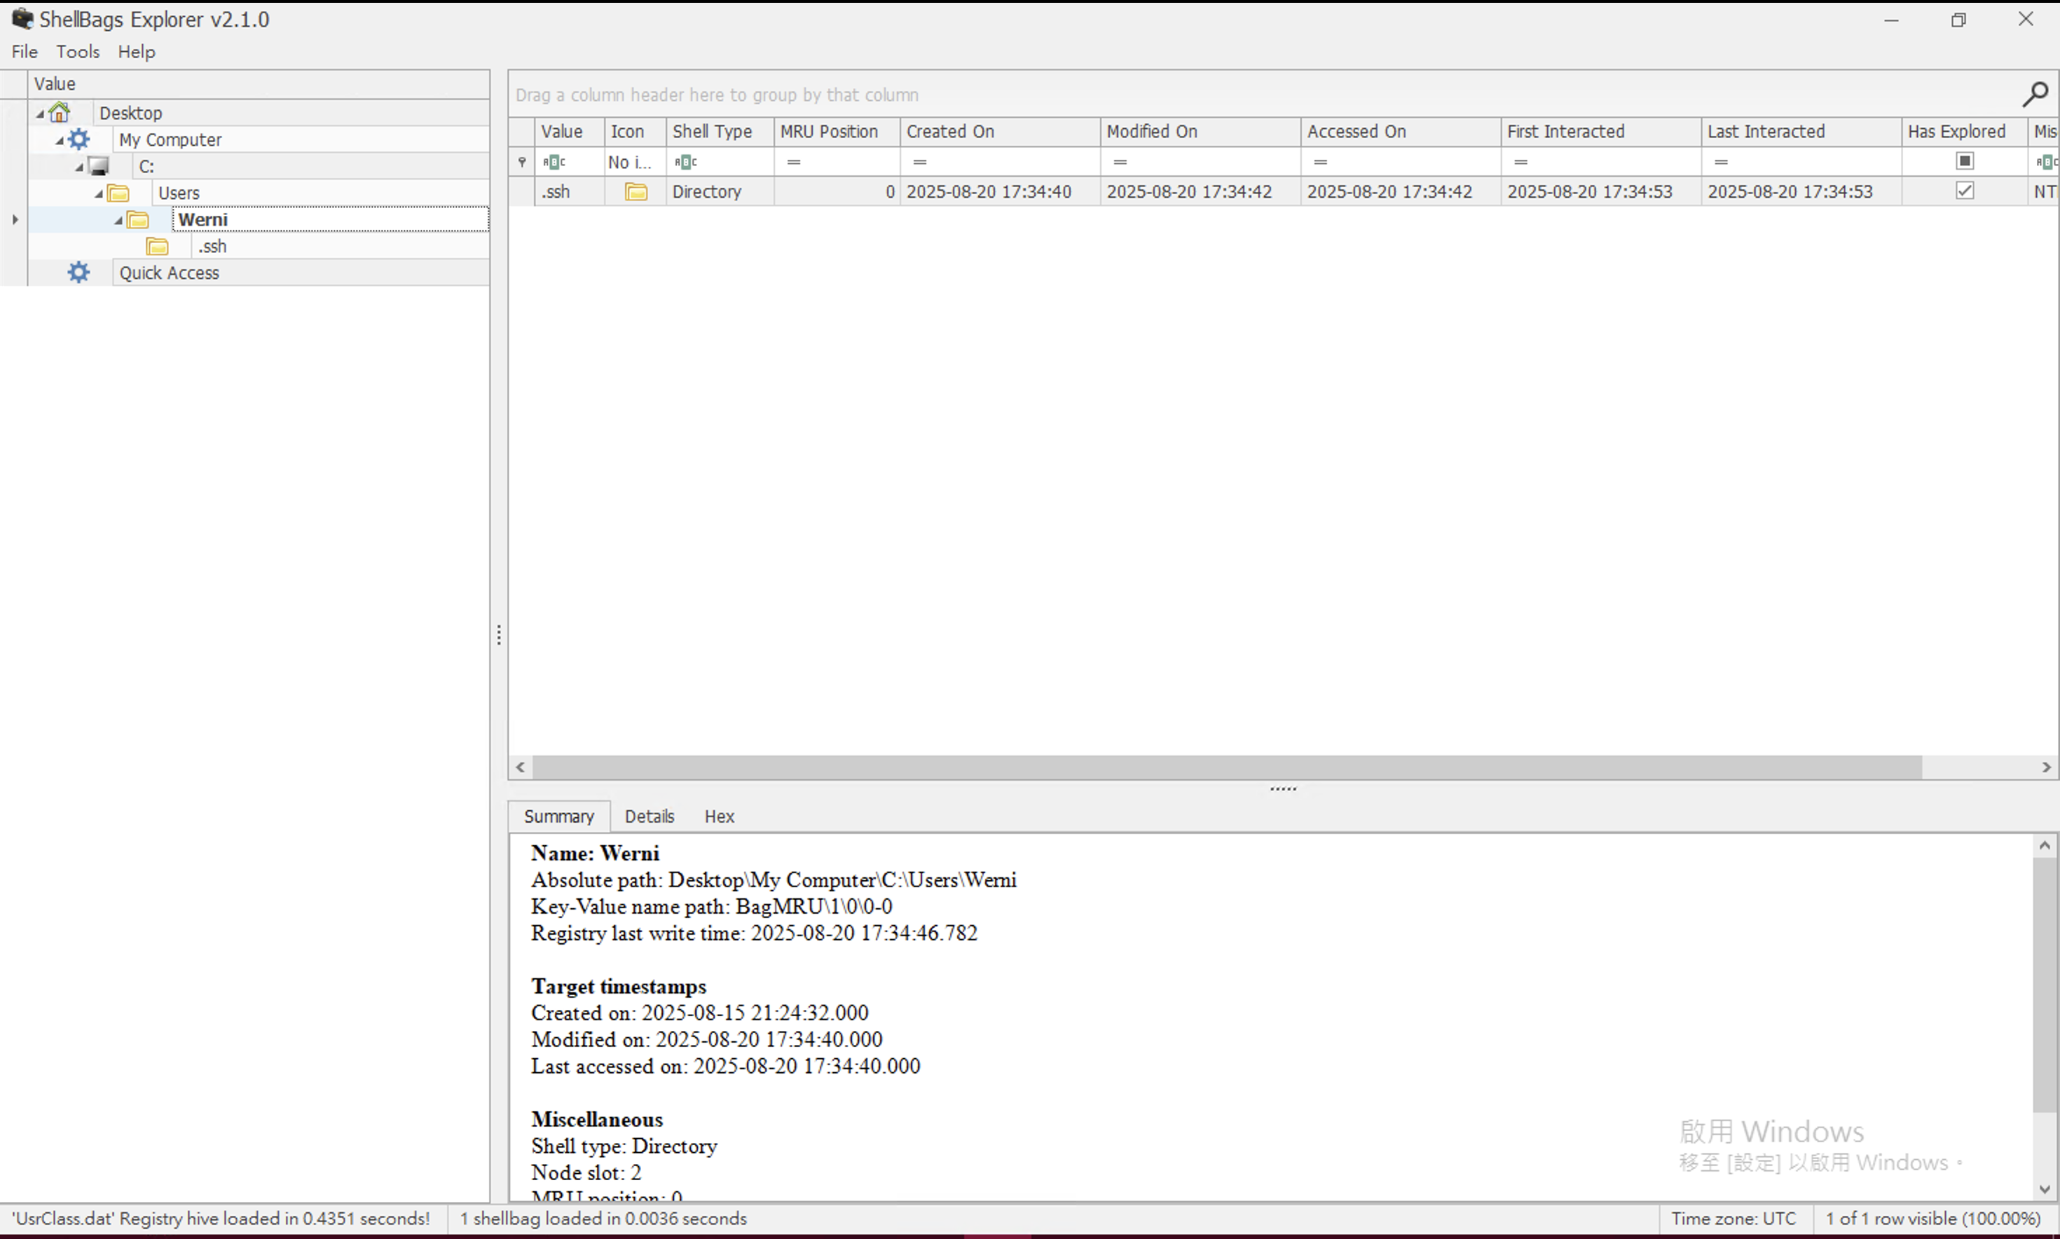Click the C: drive icon in tree
The width and height of the screenshot is (2060, 1239).
click(99, 166)
